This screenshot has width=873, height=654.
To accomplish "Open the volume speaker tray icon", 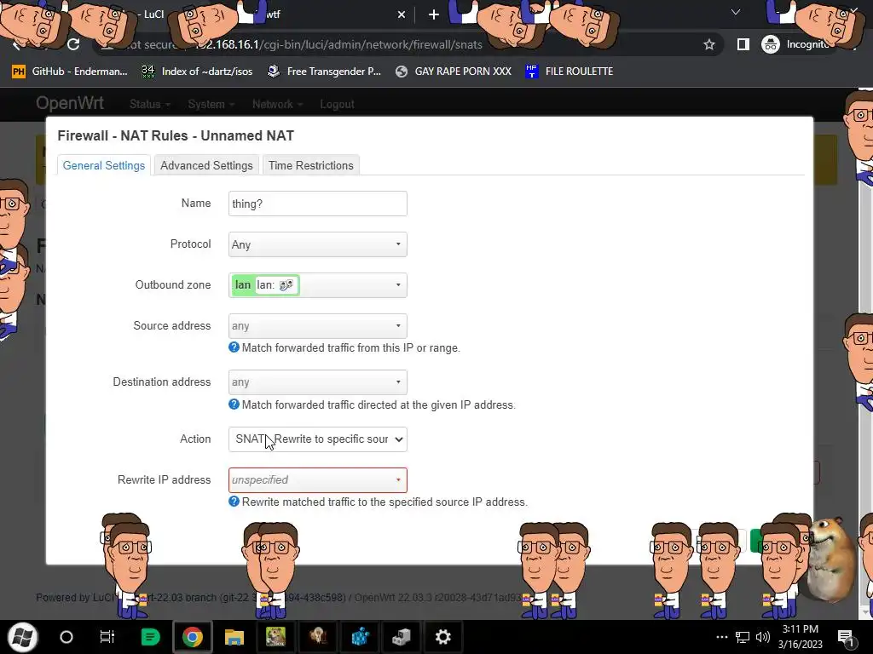I will 763,637.
